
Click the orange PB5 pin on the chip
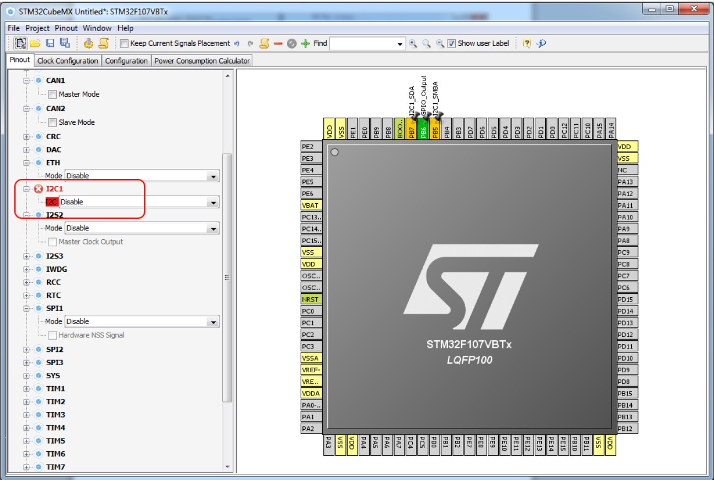tap(435, 129)
